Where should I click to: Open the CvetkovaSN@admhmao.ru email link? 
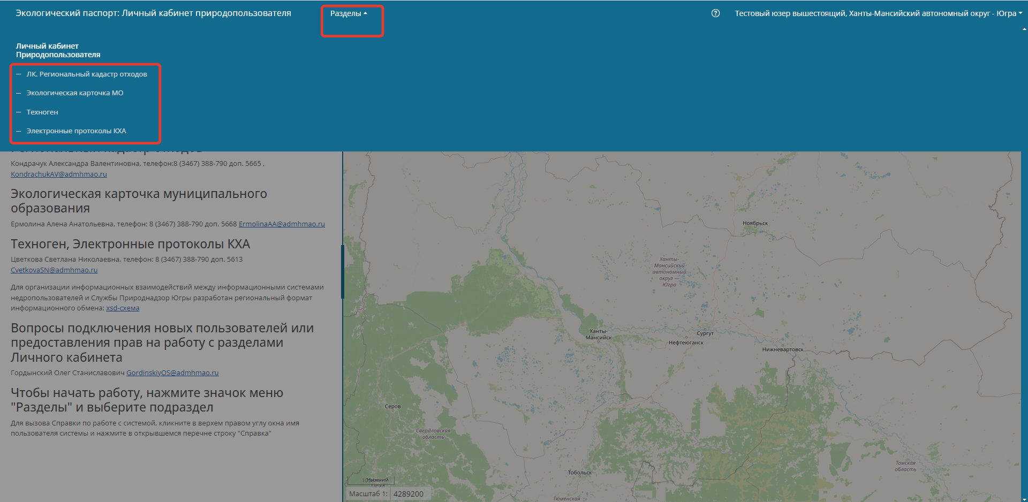(x=54, y=270)
